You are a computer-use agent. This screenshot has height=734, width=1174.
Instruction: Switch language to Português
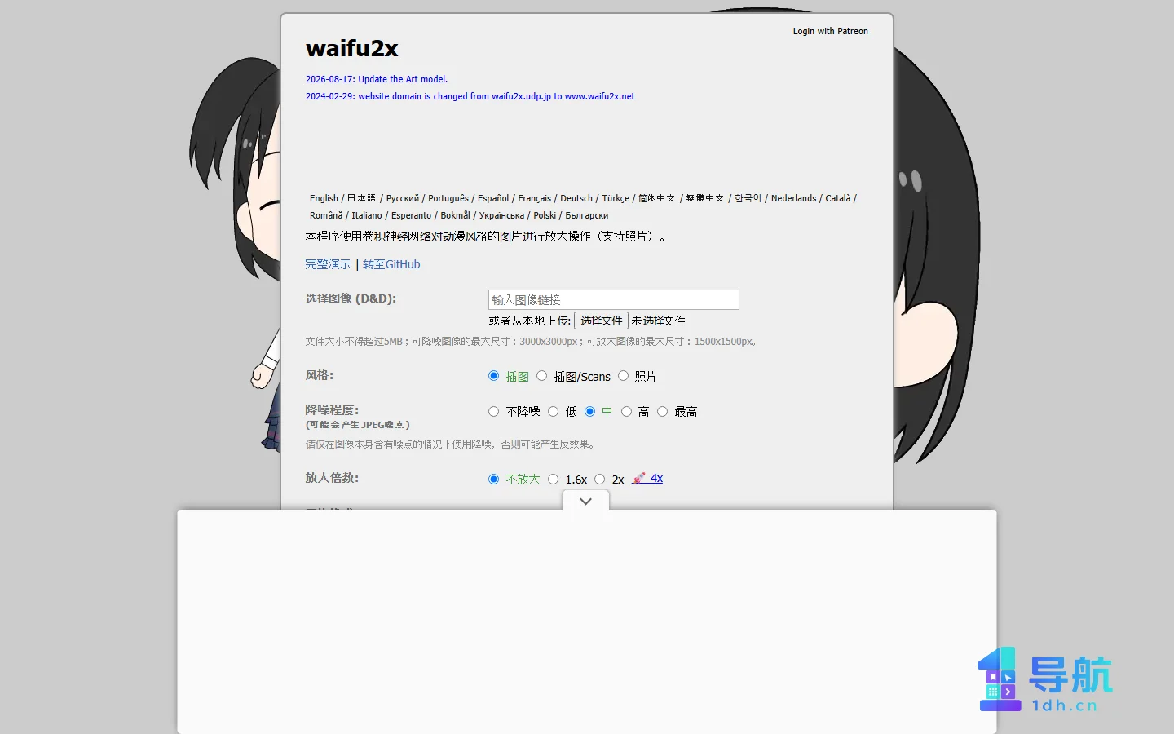(448, 198)
